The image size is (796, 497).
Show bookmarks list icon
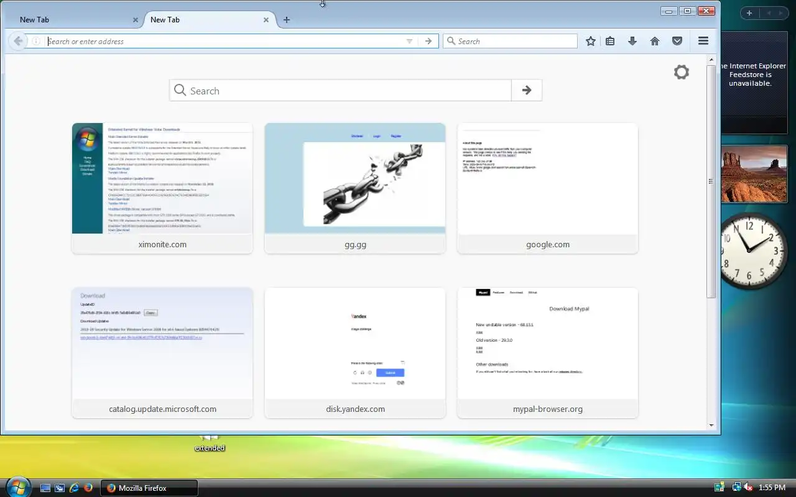pyautogui.click(x=610, y=41)
